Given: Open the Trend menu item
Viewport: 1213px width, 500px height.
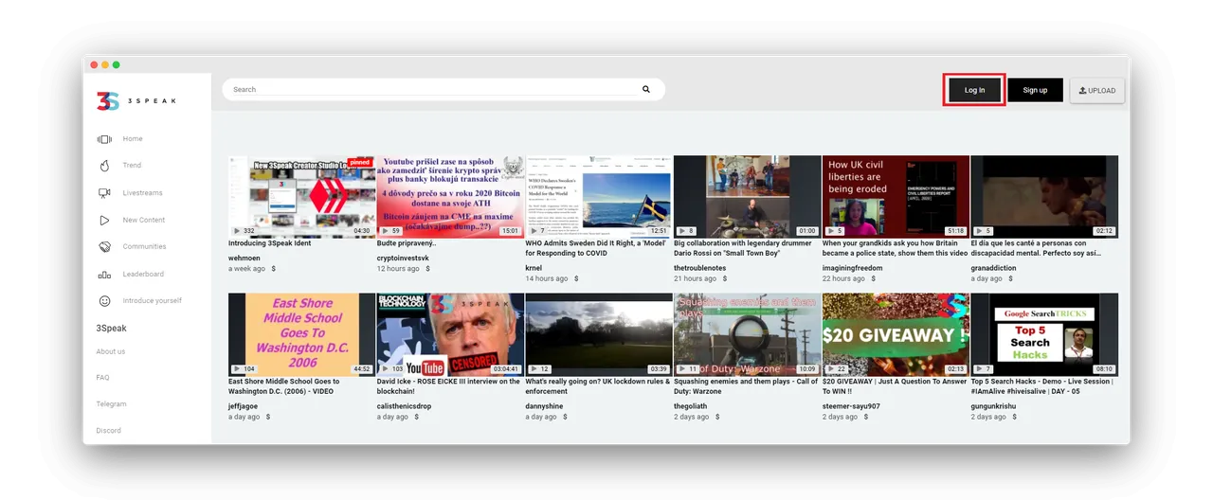Looking at the screenshot, I should click(132, 166).
